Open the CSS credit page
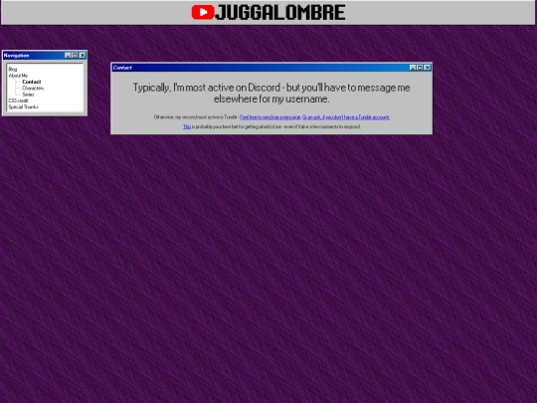This screenshot has width=537, height=403. (x=18, y=101)
